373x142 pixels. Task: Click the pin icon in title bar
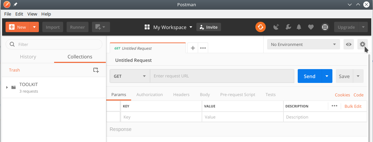tap(15, 4)
